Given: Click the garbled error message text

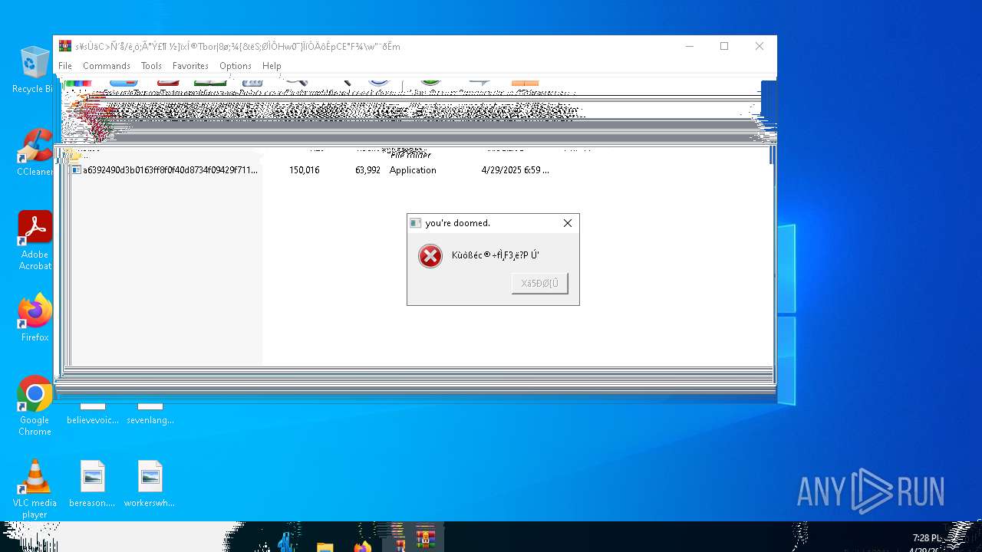Looking at the screenshot, I should 496,255.
